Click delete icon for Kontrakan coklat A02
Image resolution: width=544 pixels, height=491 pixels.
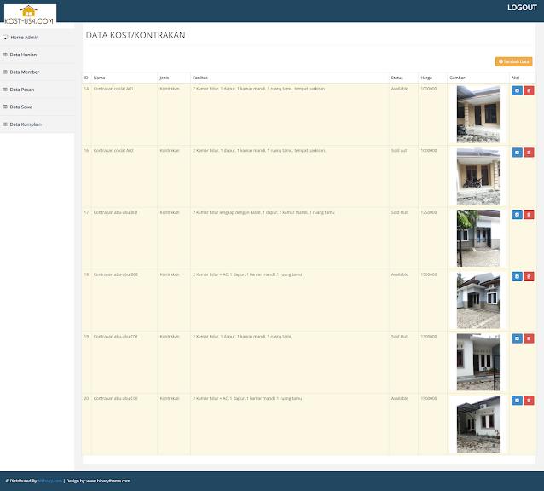click(x=529, y=153)
